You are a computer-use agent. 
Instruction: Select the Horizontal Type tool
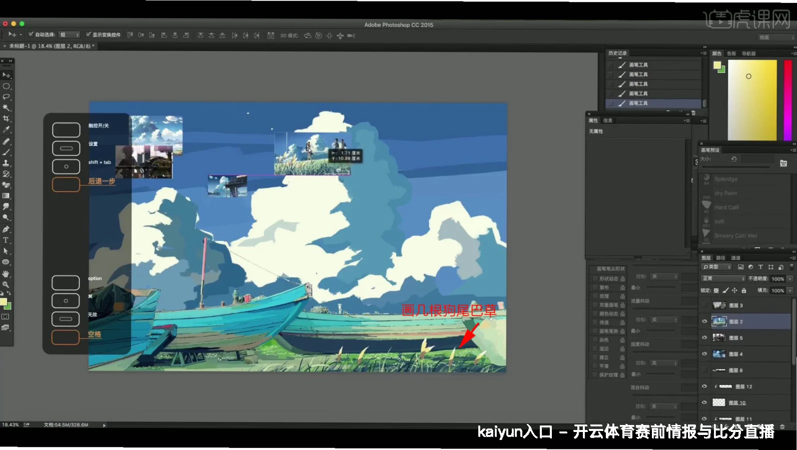7,240
